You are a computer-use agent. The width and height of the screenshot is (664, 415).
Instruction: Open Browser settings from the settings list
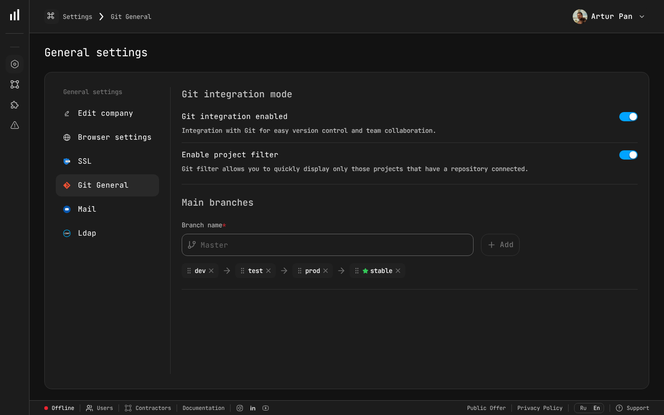coord(114,137)
